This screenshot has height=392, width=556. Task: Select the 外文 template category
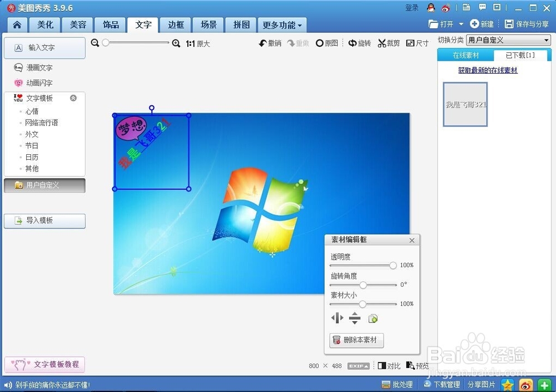(32, 134)
